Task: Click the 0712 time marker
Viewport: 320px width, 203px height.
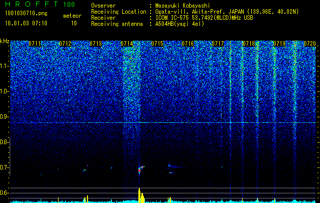Action: click(65, 44)
